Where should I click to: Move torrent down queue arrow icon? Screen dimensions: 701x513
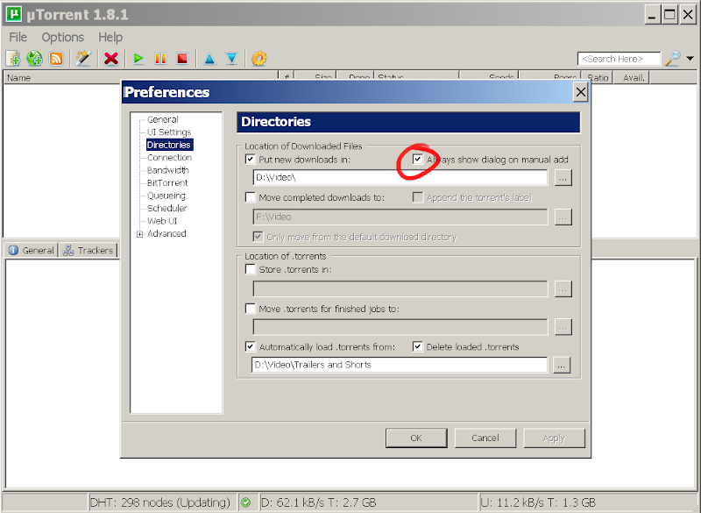coord(231,59)
